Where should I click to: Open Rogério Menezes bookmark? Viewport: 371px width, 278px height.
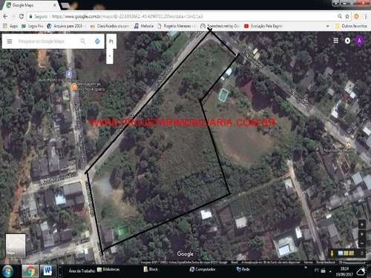pyautogui.click(x=177, y=26)
